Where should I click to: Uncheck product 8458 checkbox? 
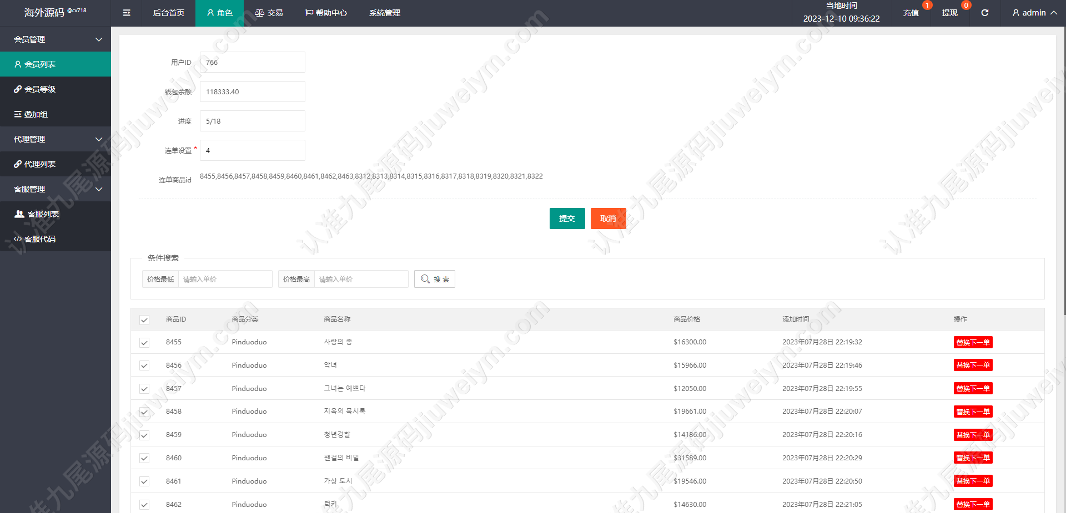pyautogui.click(x=144, y=412)
